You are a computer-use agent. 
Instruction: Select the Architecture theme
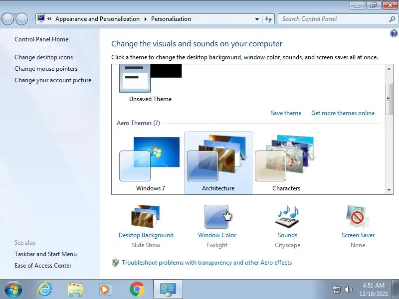pos(218,163)
